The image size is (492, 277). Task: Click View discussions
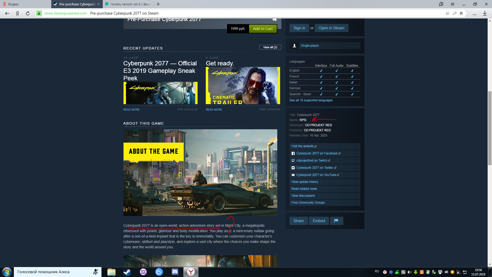point(325,196)
